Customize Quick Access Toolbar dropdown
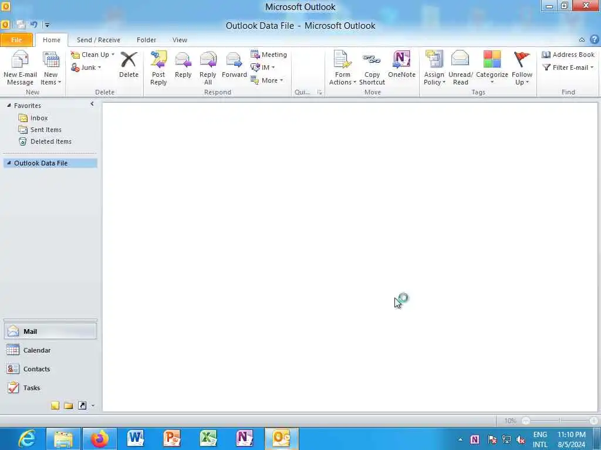The height and width of the screenshot is (450, 601). 47,25
